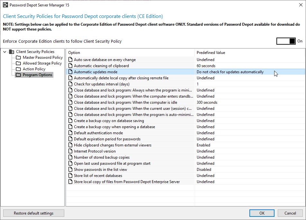Click document icon beside Automatic updates mode
Screen dimensions: 306x220
[70, 72]
